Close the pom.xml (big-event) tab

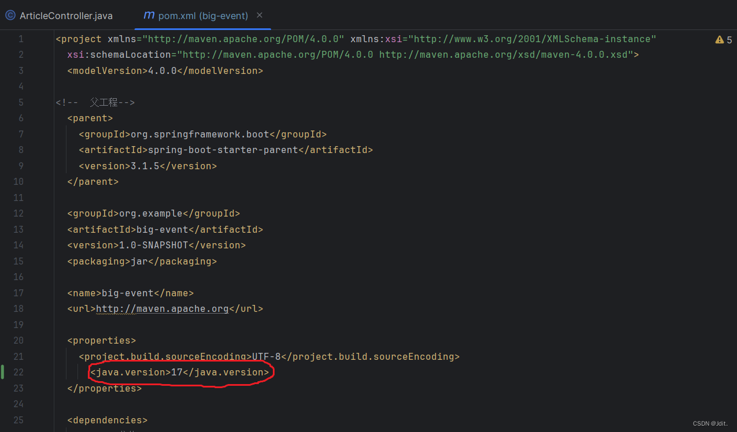tap(260, 16)
